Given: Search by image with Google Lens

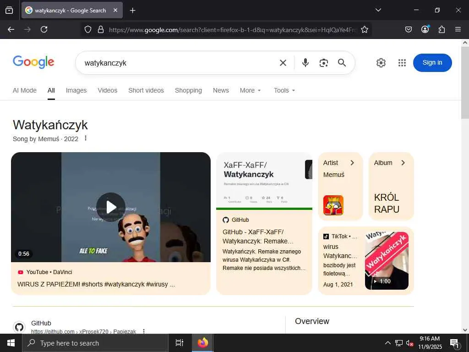Looking at the screenshot, I should tap(324, 63).
